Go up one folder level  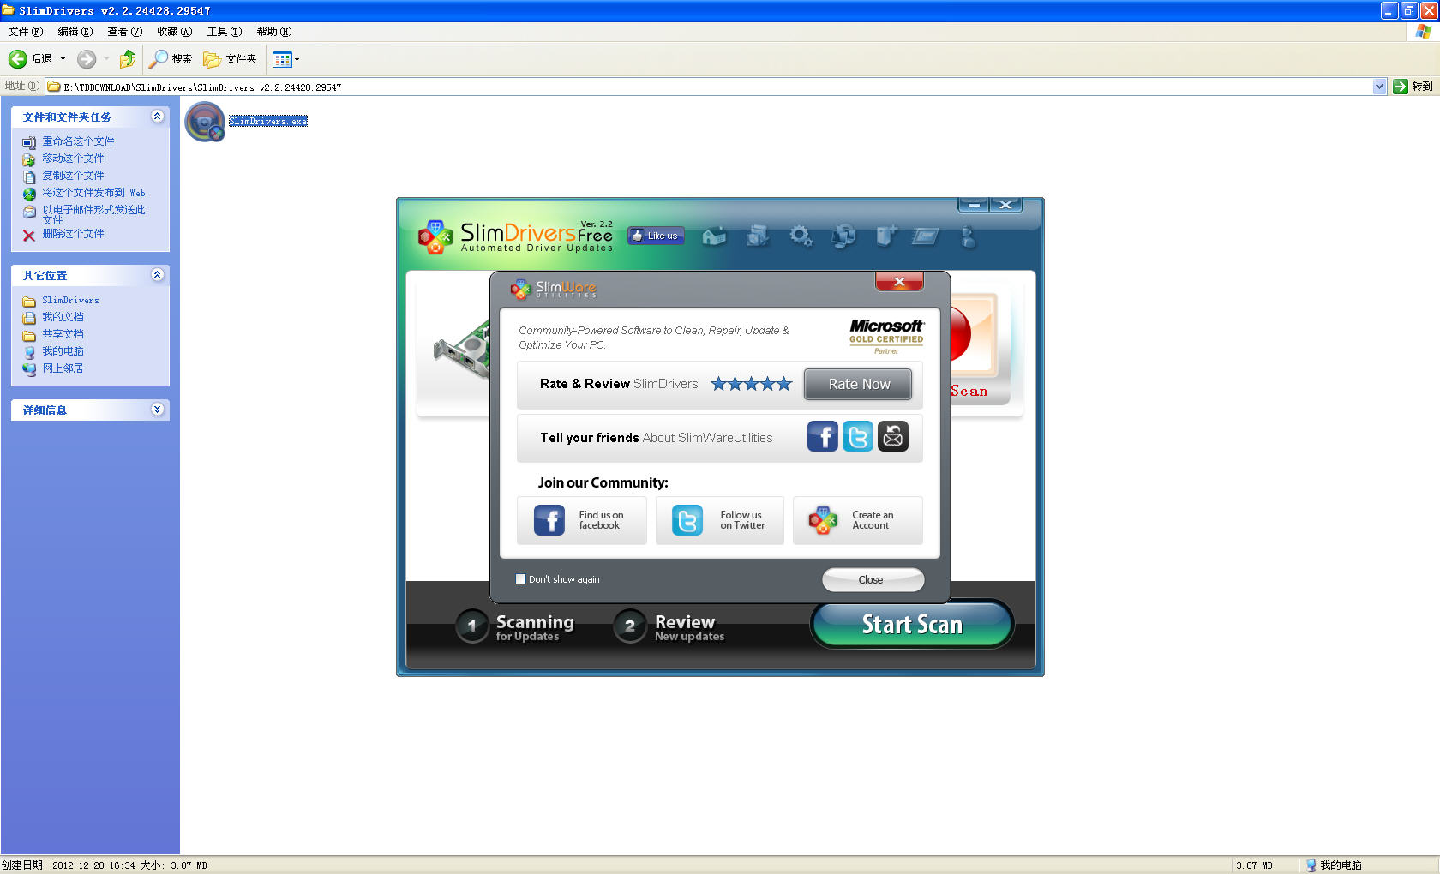pyautogui.click(x=128, y=59)
